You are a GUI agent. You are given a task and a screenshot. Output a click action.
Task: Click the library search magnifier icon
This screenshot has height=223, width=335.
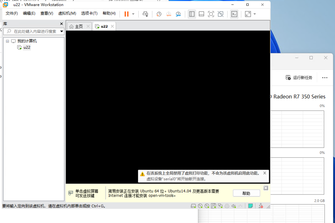pyautogui.click(x=9, y=31)
